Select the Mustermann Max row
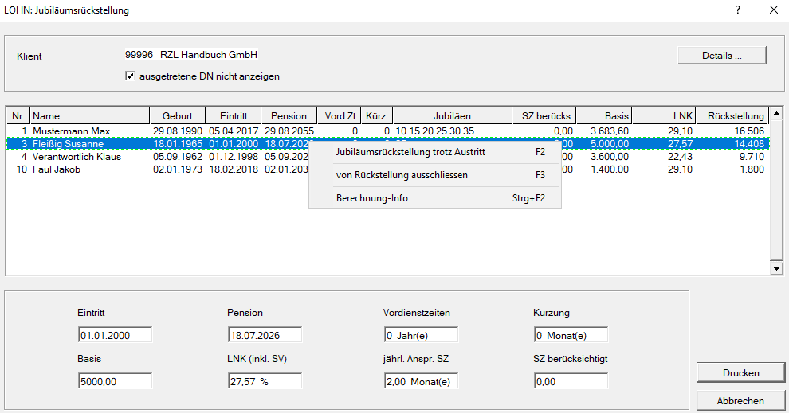 pos(72,131)
